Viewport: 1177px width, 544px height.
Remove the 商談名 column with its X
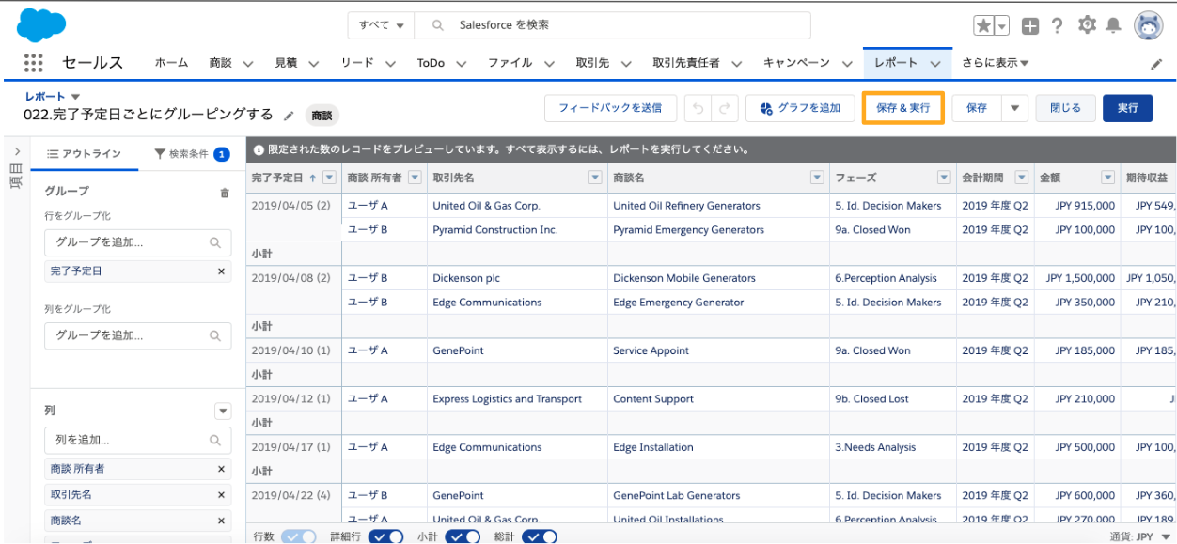point(222,520)
